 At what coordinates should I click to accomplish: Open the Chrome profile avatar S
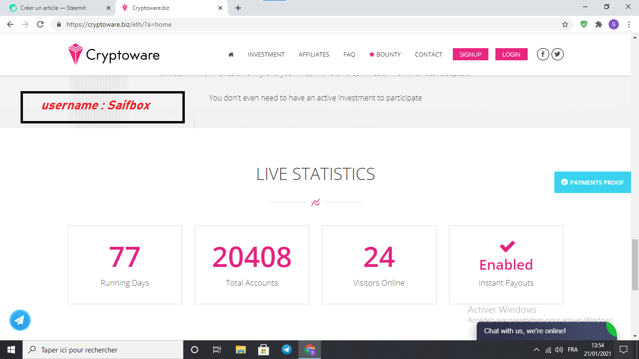coord(614,24)
